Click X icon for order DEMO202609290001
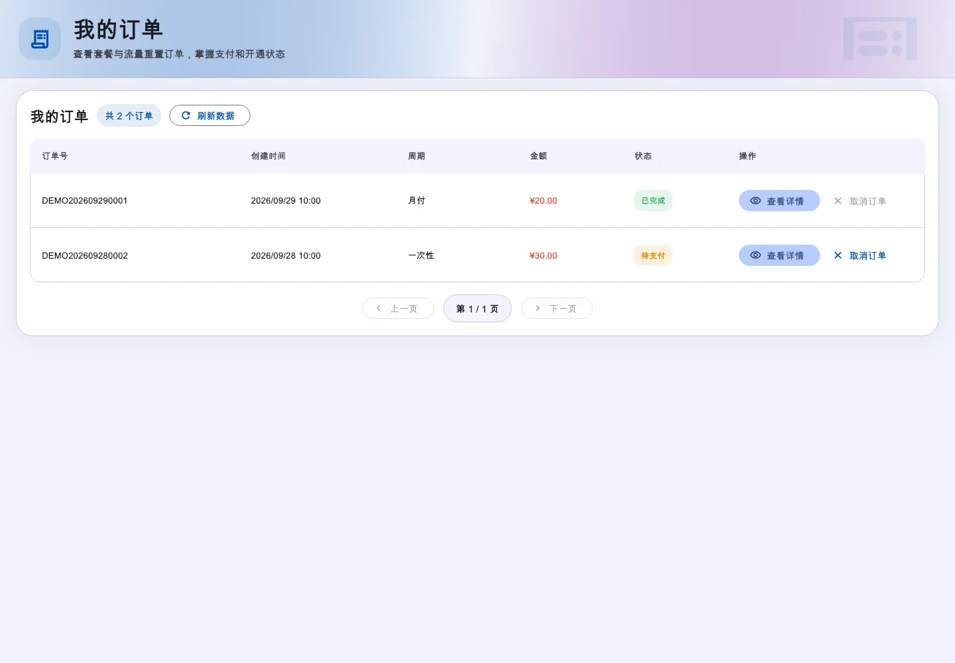This screenshot has height=663, width=955. [x=838, y=201]
